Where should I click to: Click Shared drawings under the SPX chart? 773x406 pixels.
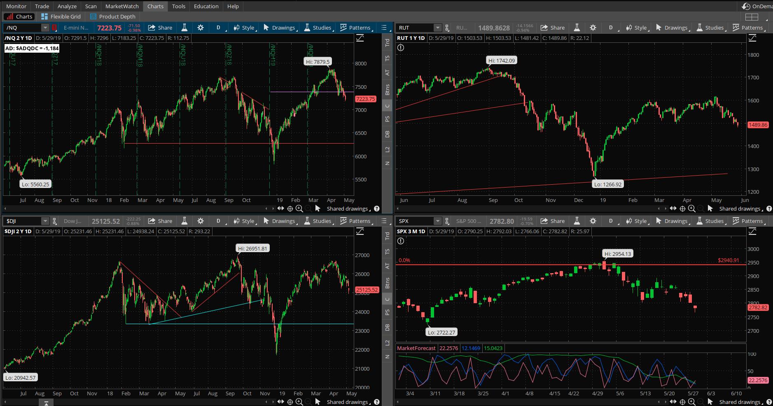pos(741,402)
